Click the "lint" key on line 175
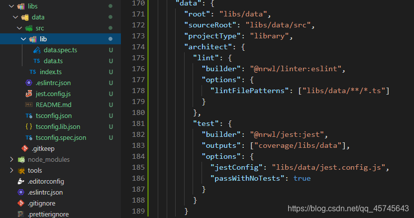This screenshot has width=414, height=218. (x=206, y=58)
